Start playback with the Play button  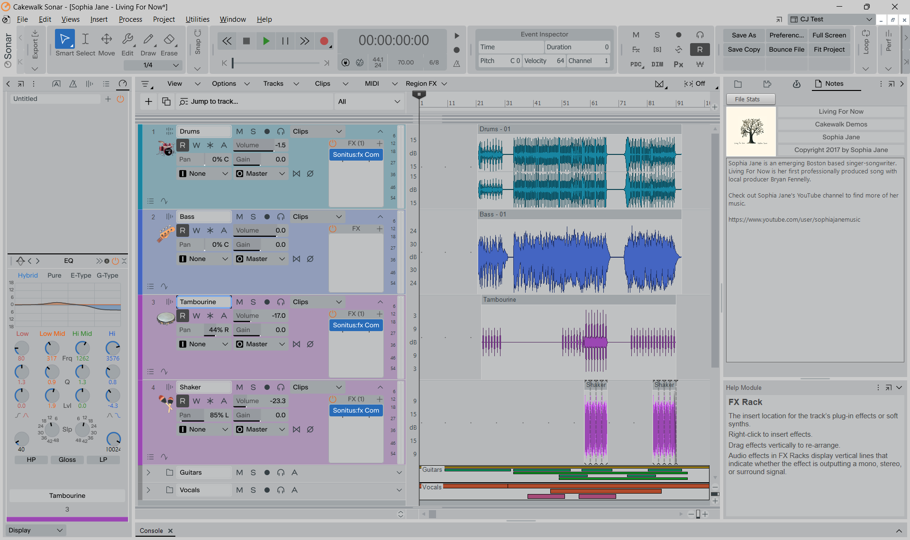click(266, 41)
